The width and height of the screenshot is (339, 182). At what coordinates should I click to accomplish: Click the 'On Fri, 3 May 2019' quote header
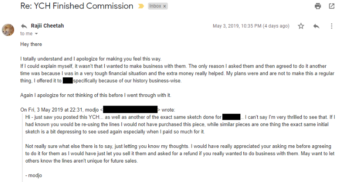tap(98, 110)
